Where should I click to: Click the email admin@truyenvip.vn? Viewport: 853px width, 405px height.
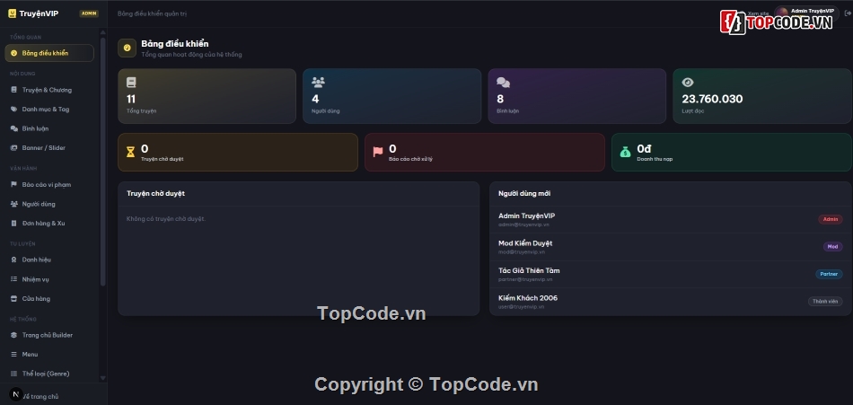coord(523,225)
